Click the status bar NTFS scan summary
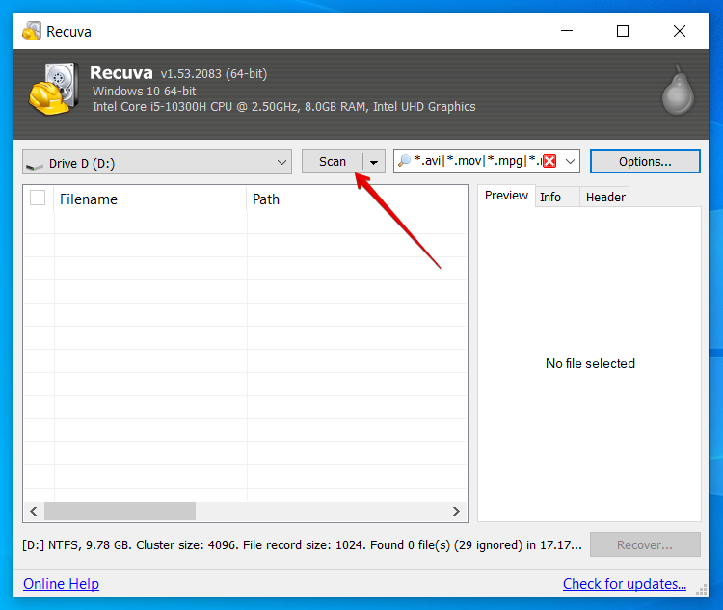Image resolution: width=723 pixels, height=610 pixels. pos(303,545)
